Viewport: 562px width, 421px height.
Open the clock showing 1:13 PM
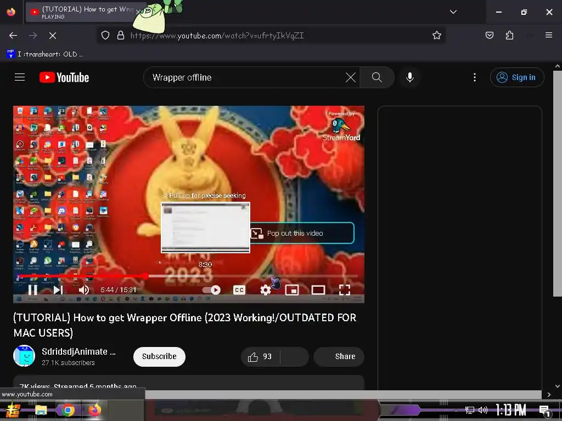click(511, 410)
